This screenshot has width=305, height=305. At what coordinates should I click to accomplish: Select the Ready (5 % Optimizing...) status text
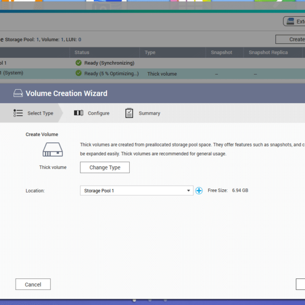pyautogui.click(x=112, y=74)
